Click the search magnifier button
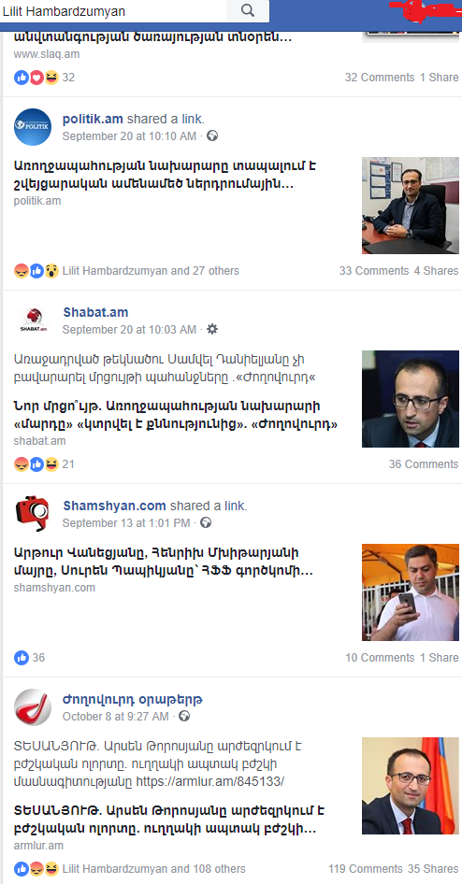This screenshot has height=884, width=462. 248,10
